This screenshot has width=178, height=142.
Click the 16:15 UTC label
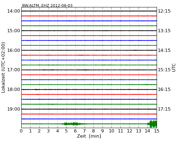164,90
